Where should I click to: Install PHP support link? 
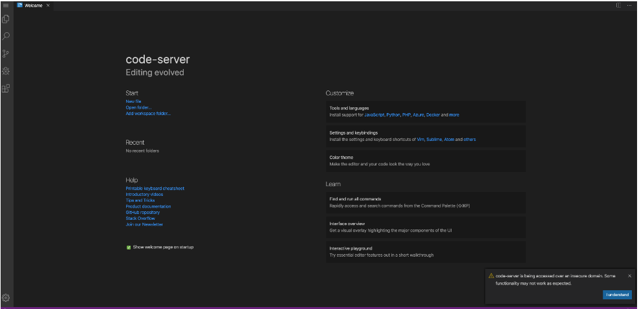click(406, 115)
